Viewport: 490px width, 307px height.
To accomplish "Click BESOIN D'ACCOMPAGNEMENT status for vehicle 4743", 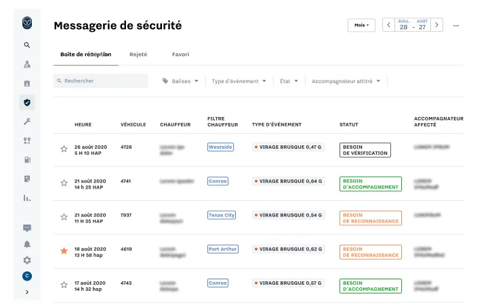I will click(371, 286).
